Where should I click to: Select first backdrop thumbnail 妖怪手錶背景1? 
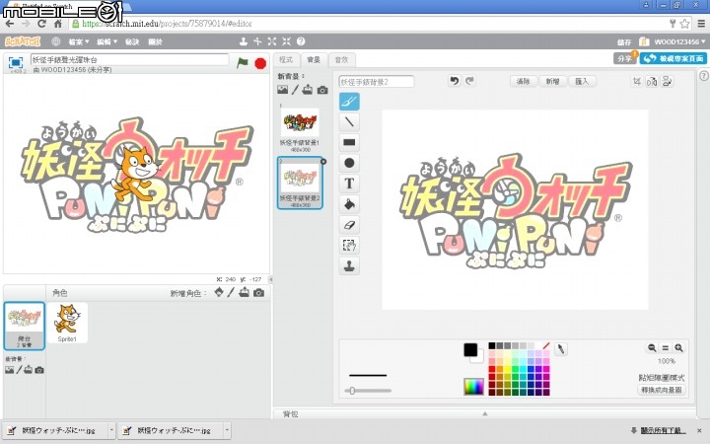point(300,128)
